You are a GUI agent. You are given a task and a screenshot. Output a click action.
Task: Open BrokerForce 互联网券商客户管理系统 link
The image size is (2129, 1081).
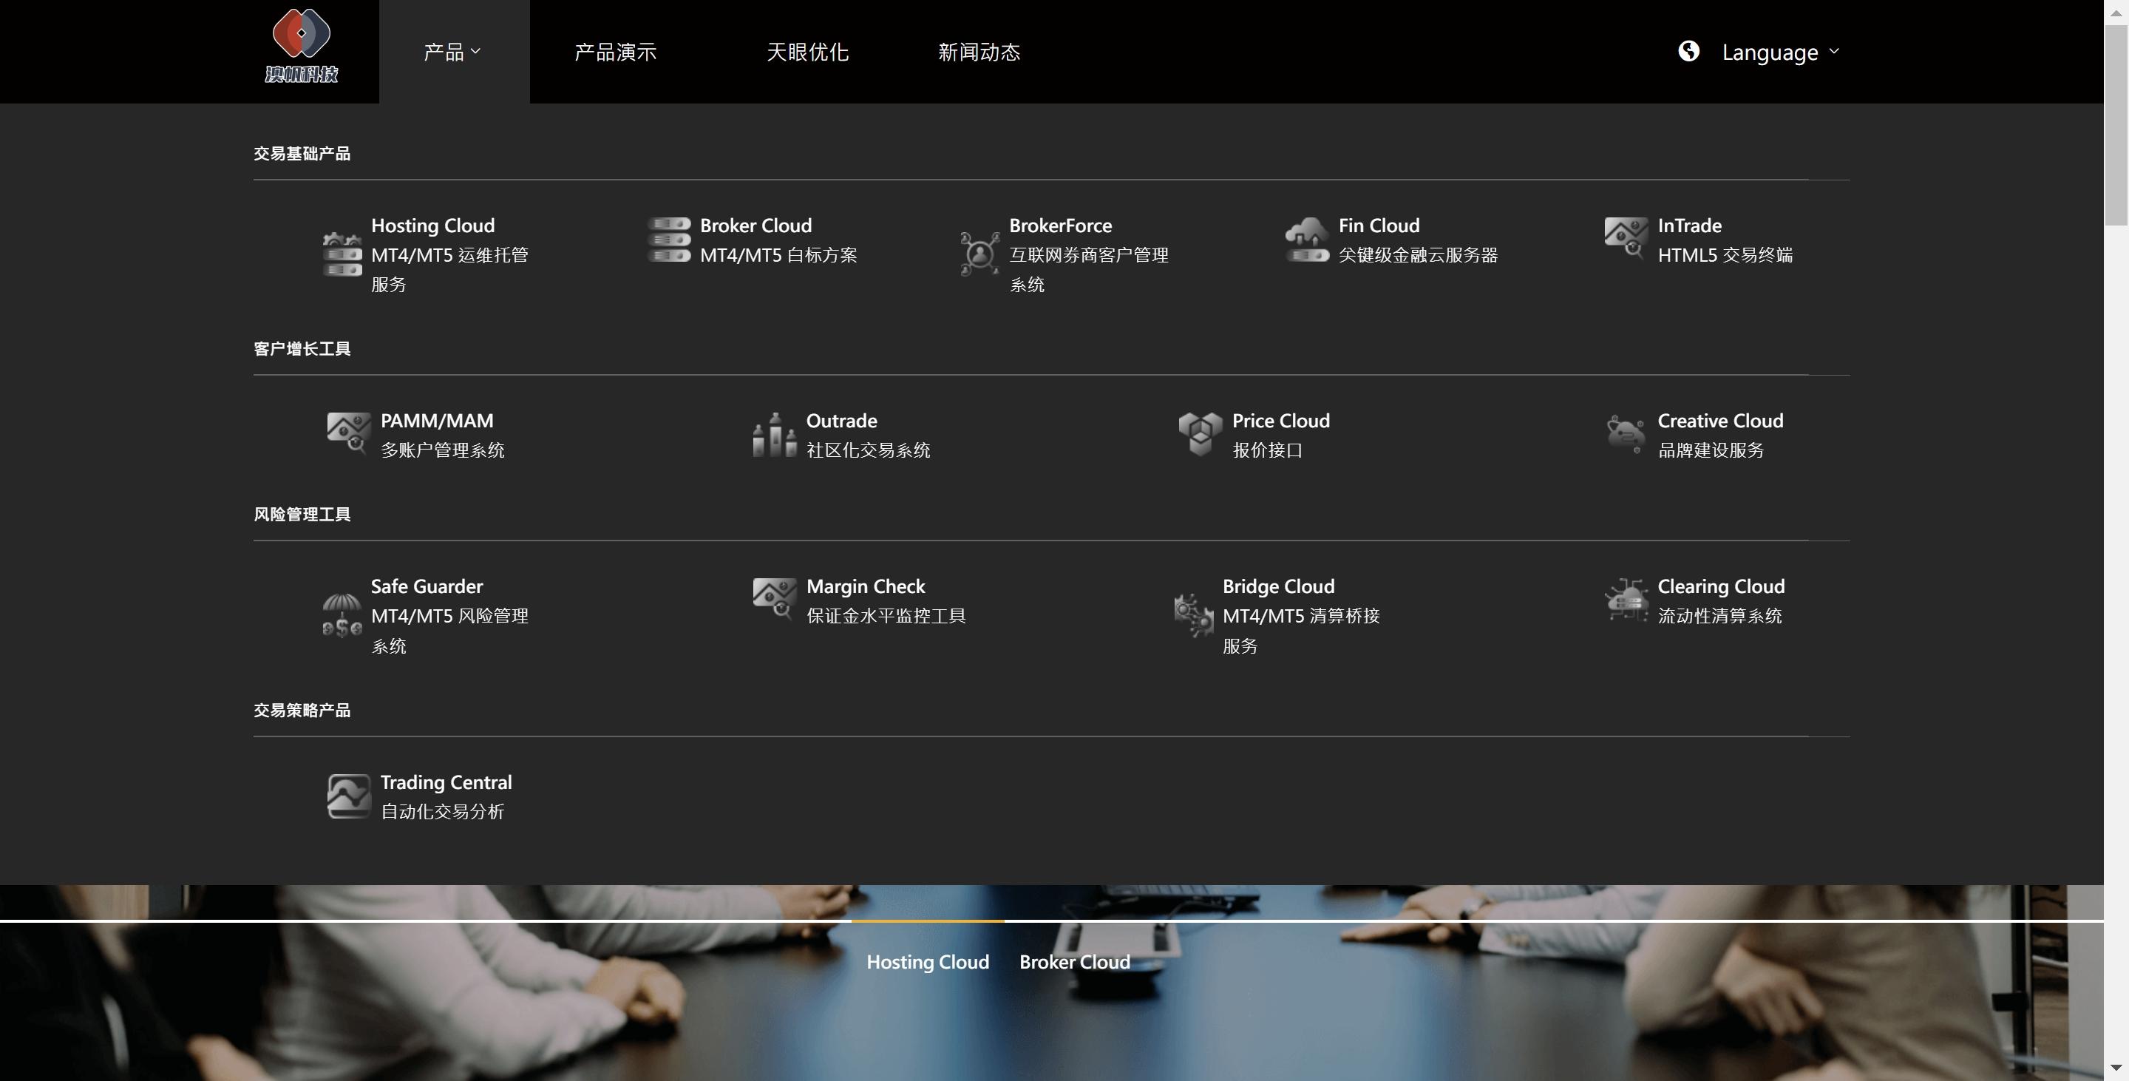(x=1064, y=254)
